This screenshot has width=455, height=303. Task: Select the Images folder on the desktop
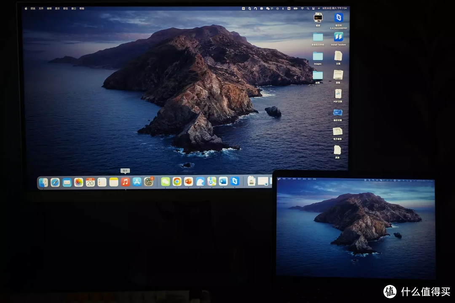pyautogui.click(x=318, y=58)
